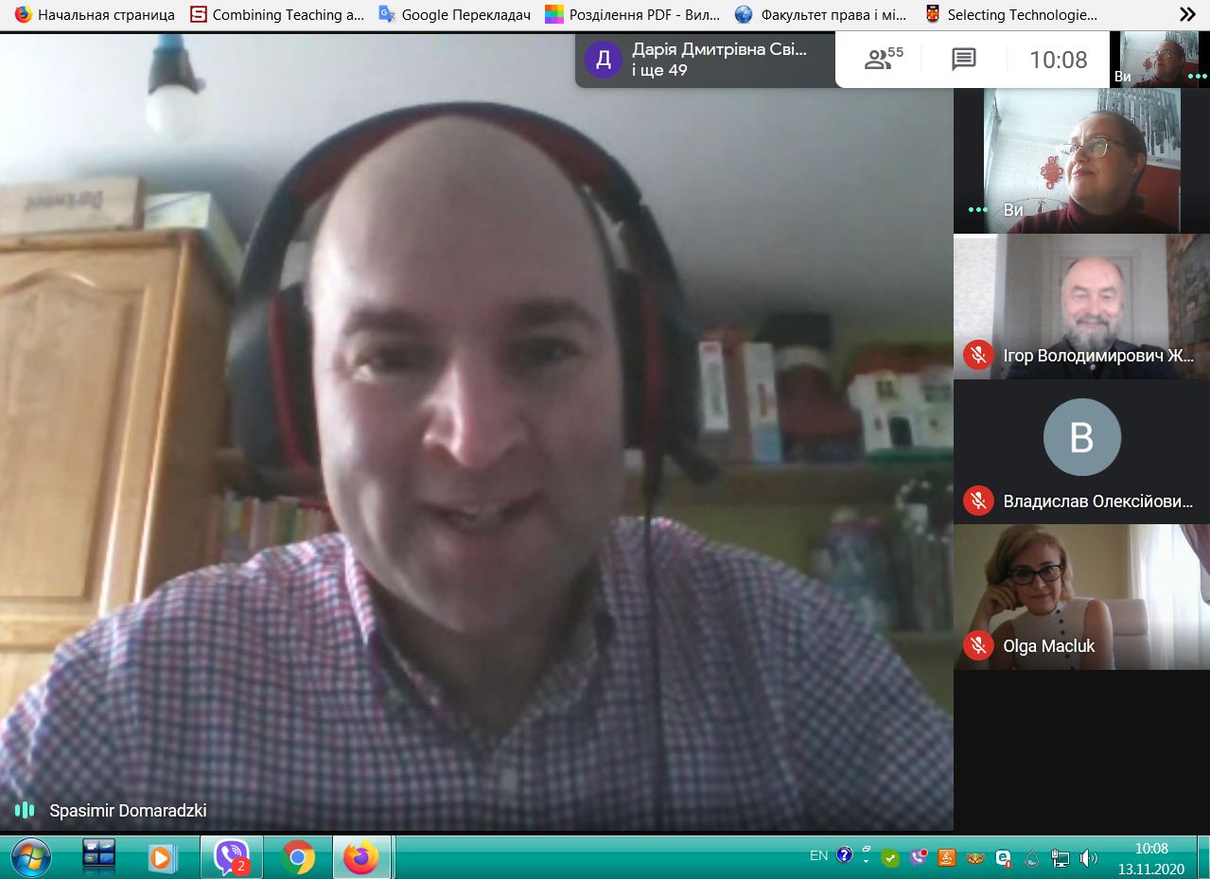Viewport: 1210px width, 879px height.
Task: Open the participants list icon
Action: pyautogui.click(x=883, y=60)
